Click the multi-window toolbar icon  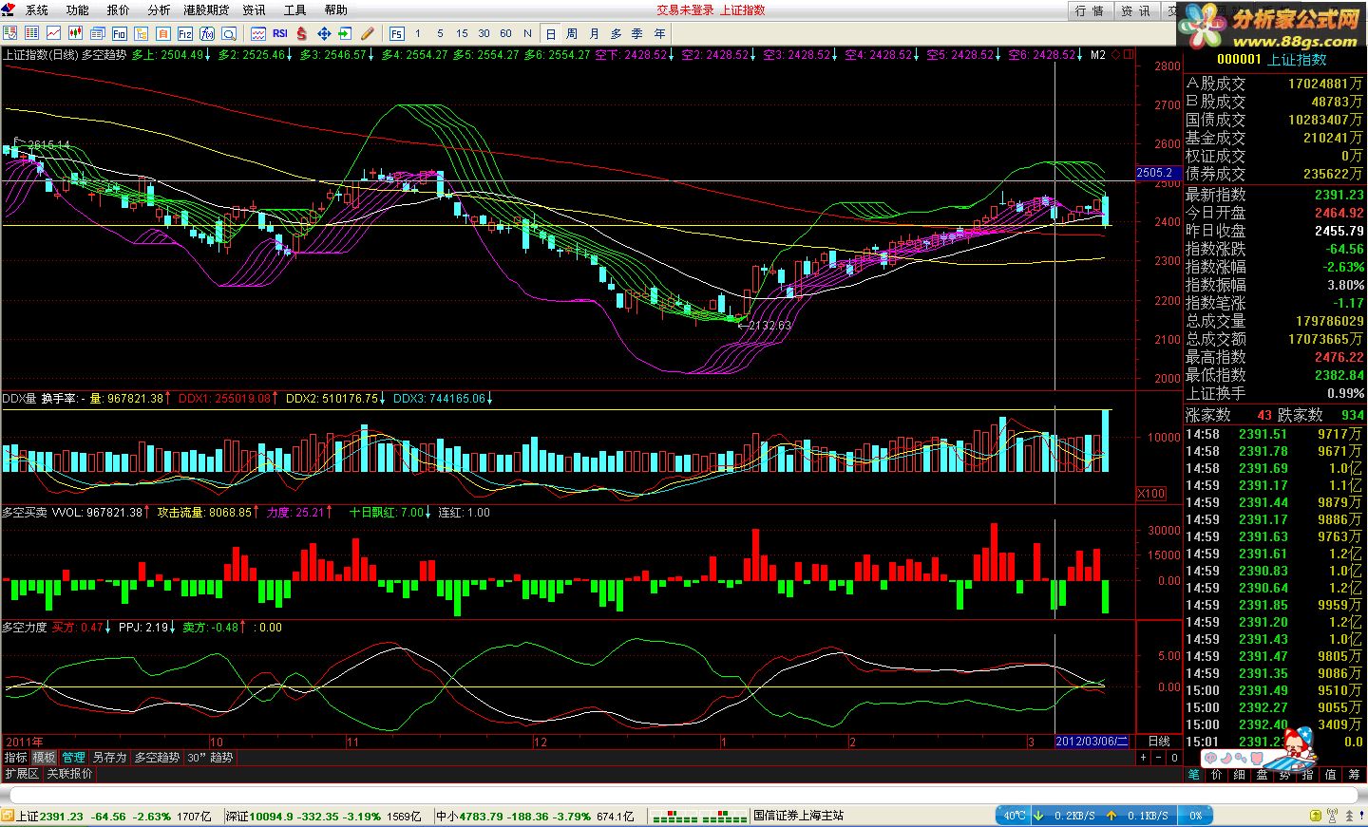pyautogui.click(x=97, y=33)
